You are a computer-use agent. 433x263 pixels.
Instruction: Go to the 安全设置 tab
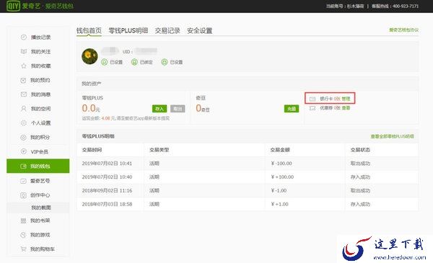tap(200, 30)
